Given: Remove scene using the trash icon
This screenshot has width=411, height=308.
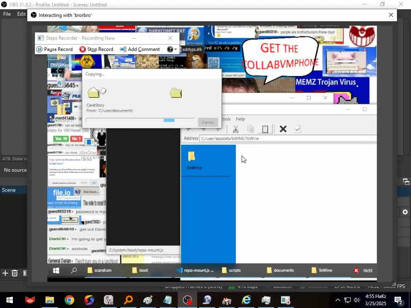Looking at the screenshot, I should (x=15, y=273).
